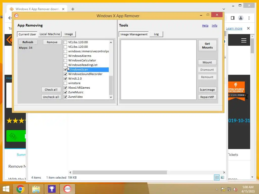Viewport: 259px width, 194px height.
Task: Open Chrome tab search chevron
Action: pos(224,9)
